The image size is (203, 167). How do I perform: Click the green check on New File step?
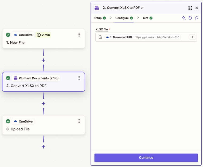click(x=8, y=35)
